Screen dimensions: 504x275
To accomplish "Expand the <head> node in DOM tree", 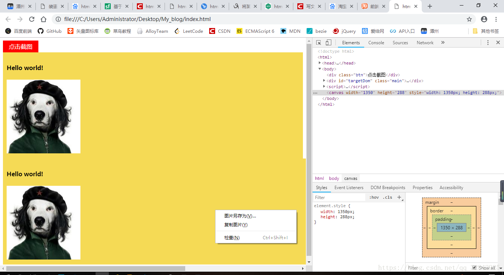I will click(320, 63).
